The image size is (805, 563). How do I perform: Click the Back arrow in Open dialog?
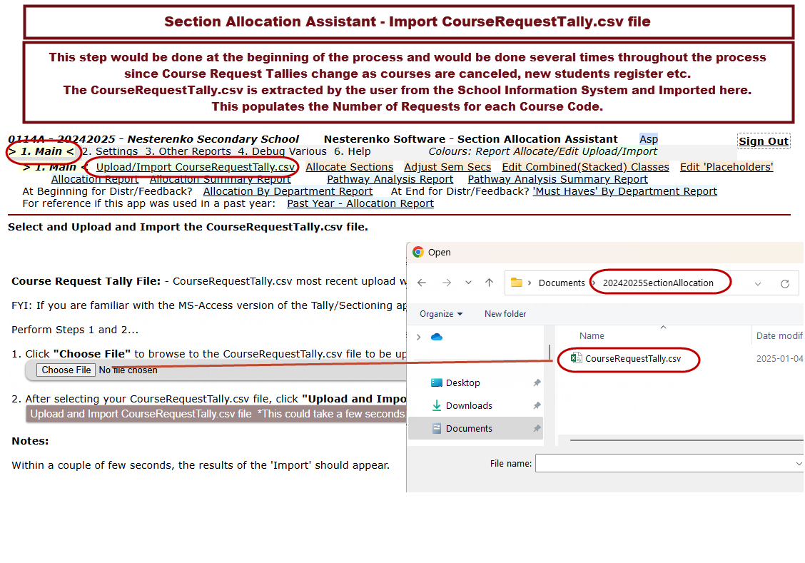click(x=422, y=283)
